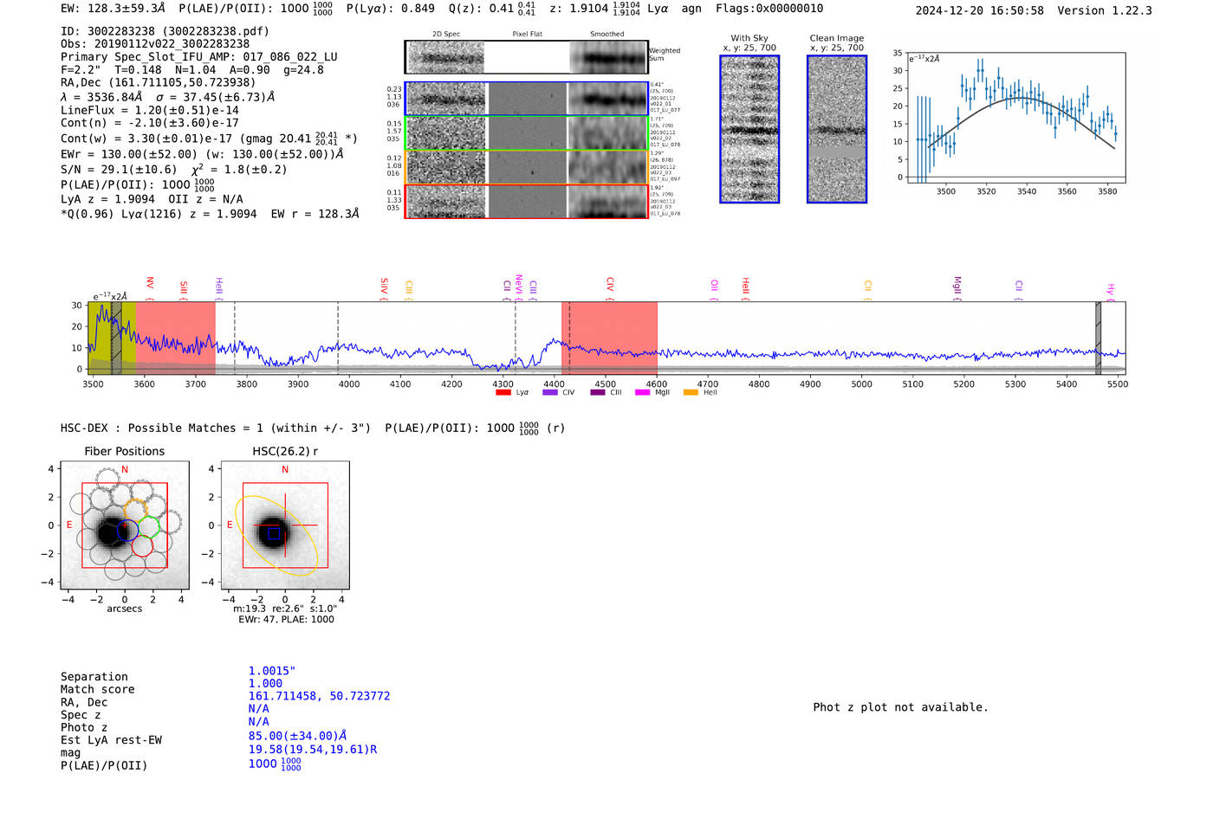Click the SiIV line marker label

(384, 286)
